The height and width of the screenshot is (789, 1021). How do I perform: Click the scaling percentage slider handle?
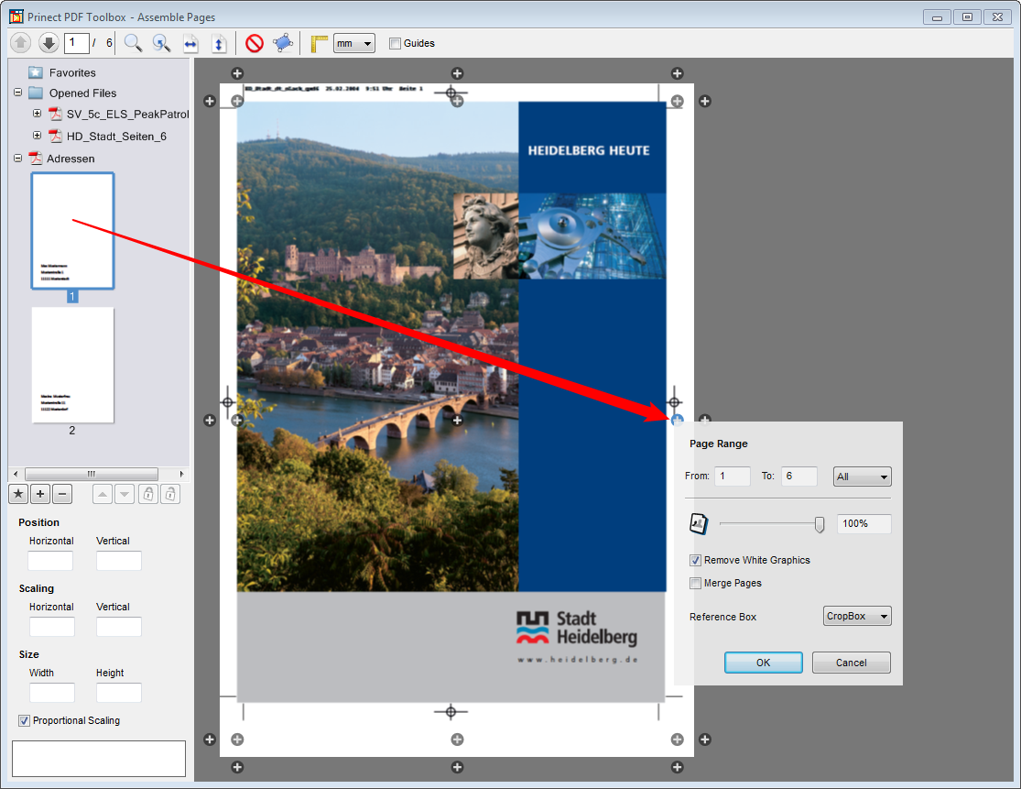pyautogui.click(x=820, y=524)
